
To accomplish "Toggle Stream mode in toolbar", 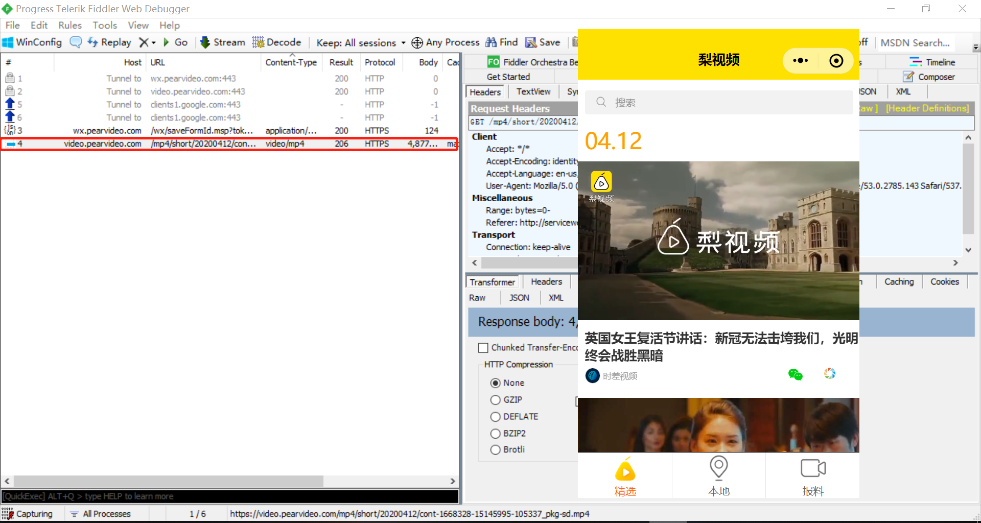I will [223, 42].
